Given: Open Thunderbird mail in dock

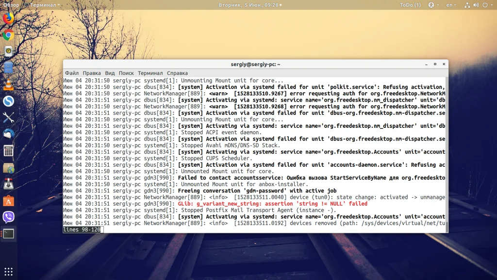Looking at the screenshot, I should 9,134.
